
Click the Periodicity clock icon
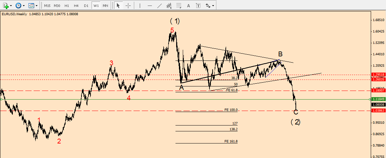(x=18, y=6)
